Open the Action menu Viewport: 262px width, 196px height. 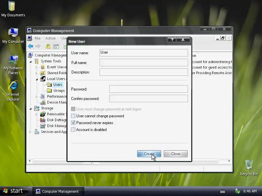point(50,38)
